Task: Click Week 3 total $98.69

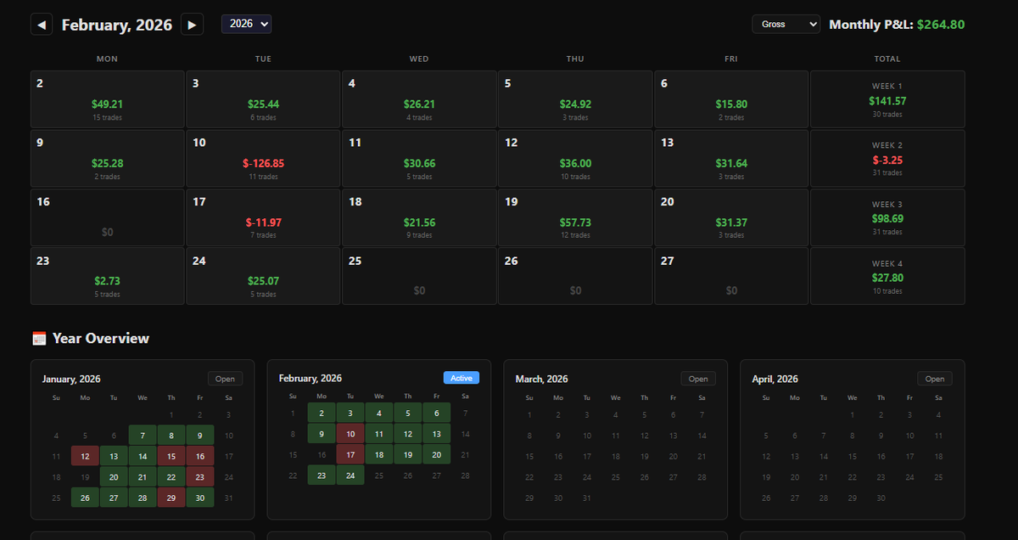Action: click(887, 217)
